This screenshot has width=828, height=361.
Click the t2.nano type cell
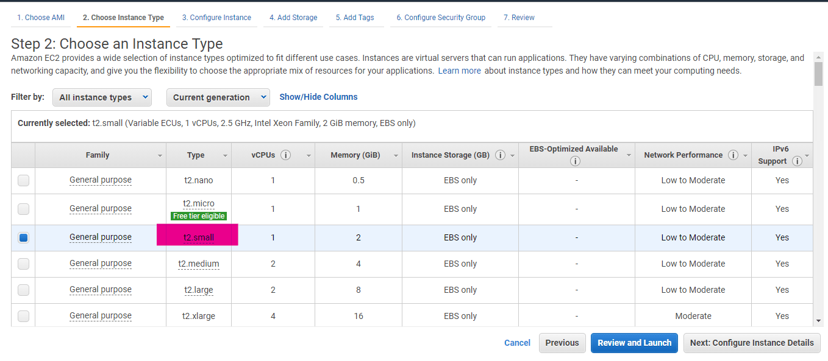click(x=199, y=180)
